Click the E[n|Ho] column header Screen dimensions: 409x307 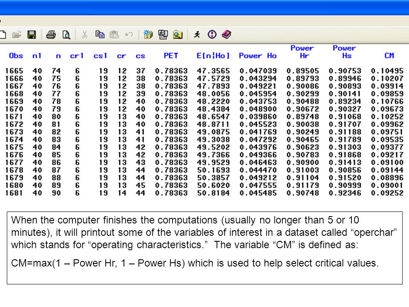coord(213,55)
